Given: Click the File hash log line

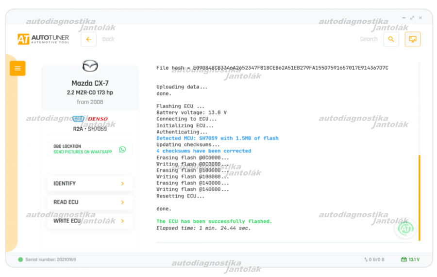Looking at the screenshot, I should point(272,68).
